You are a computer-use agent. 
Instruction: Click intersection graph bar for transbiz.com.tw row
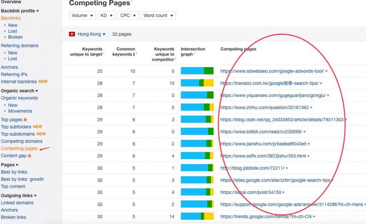(197, 83)
